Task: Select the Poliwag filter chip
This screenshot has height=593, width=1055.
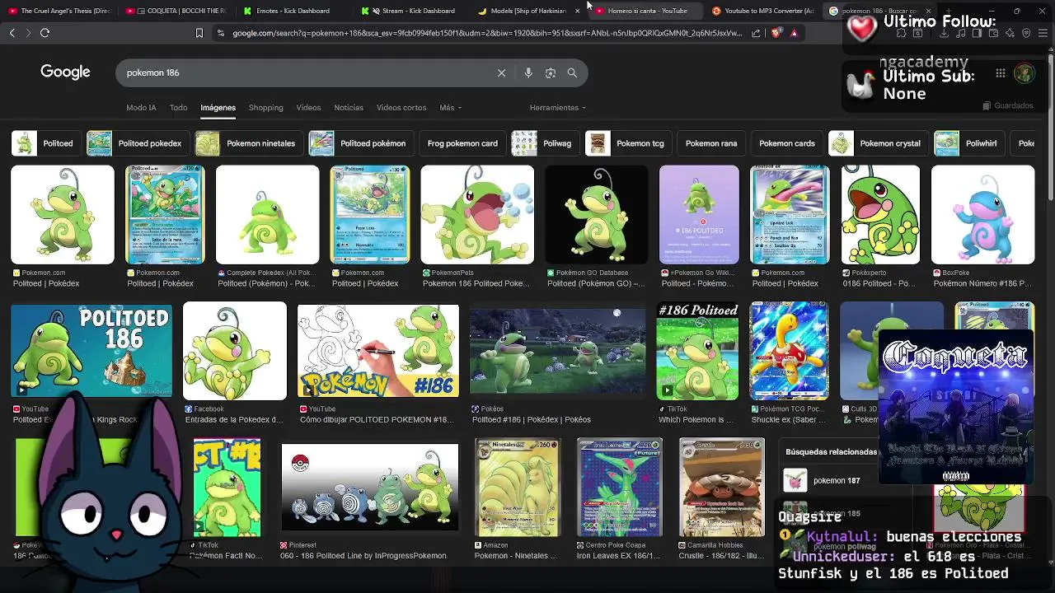Action: pos(544,143)
